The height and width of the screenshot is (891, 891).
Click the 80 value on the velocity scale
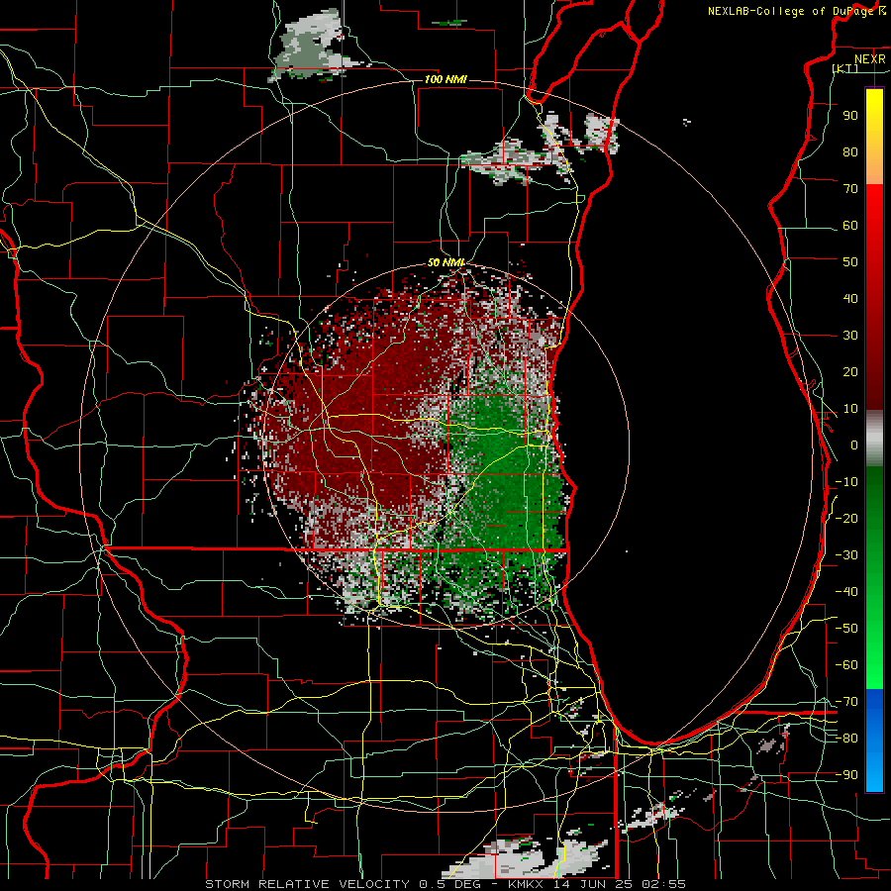pos(850,151)
